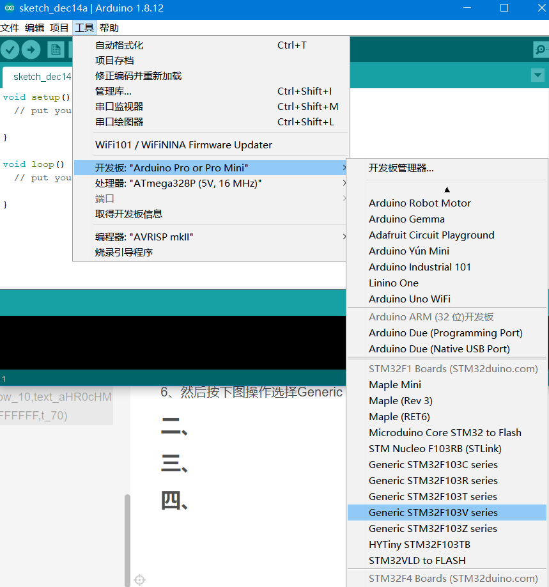The width and height of the screenshot is (549, 587).
Task: Choose 项目存档 menu entry
Action: pos(212,61)
